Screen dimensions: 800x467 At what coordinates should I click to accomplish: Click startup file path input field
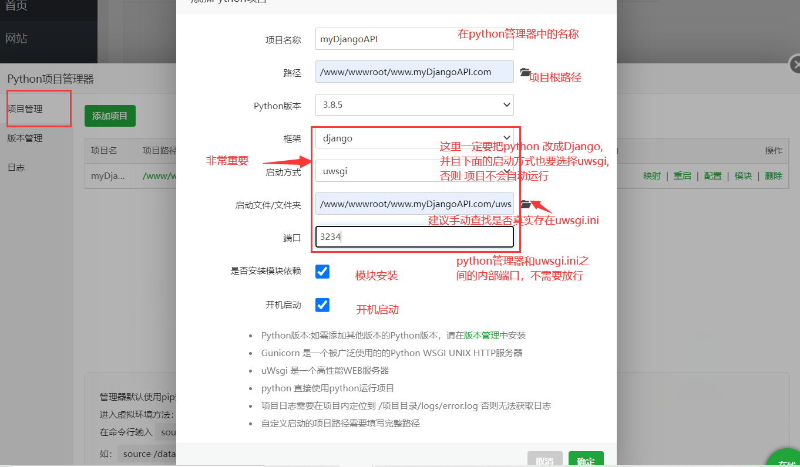coord(415,204)
